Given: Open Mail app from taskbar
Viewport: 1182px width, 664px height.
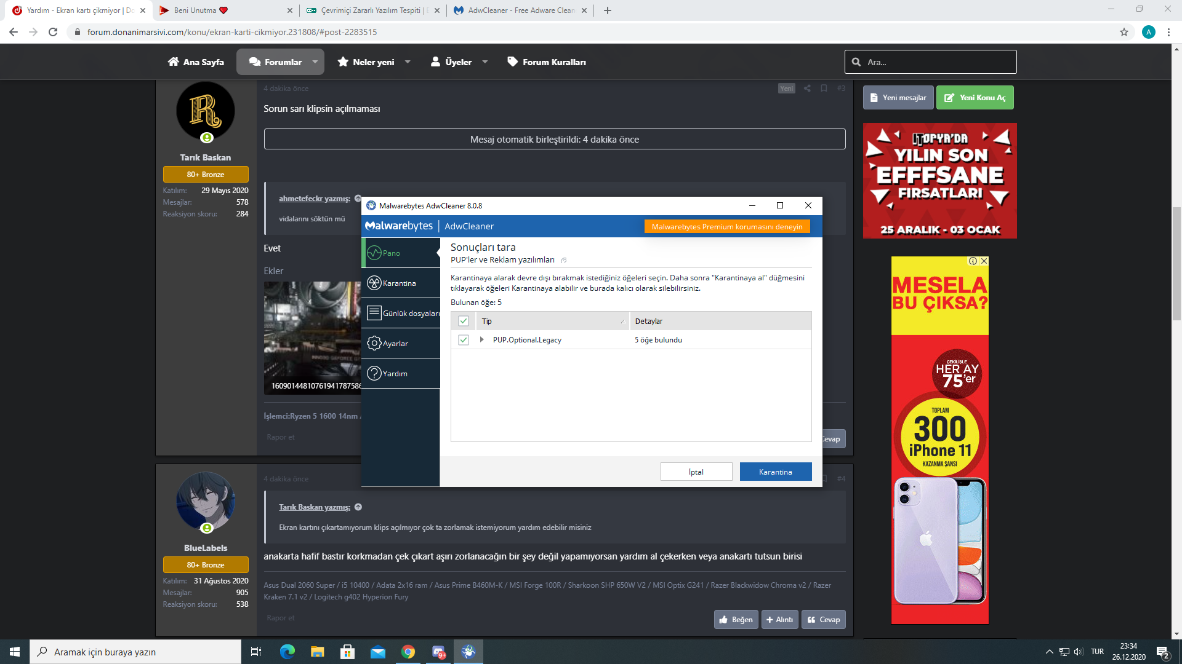Looking at the screenshot, I should pyautogui.click(x=378, y=652).
